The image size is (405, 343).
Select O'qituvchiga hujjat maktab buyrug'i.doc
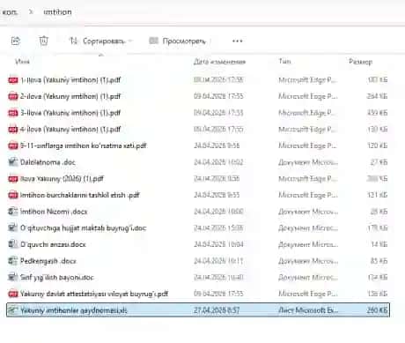[x=83, y=228]
